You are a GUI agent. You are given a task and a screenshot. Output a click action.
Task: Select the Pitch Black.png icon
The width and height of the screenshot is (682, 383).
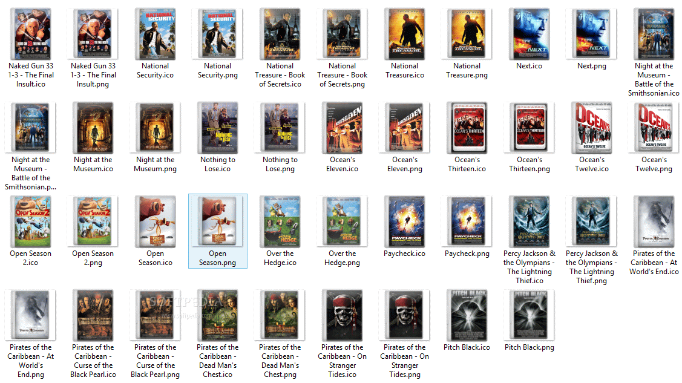[530, 315]
